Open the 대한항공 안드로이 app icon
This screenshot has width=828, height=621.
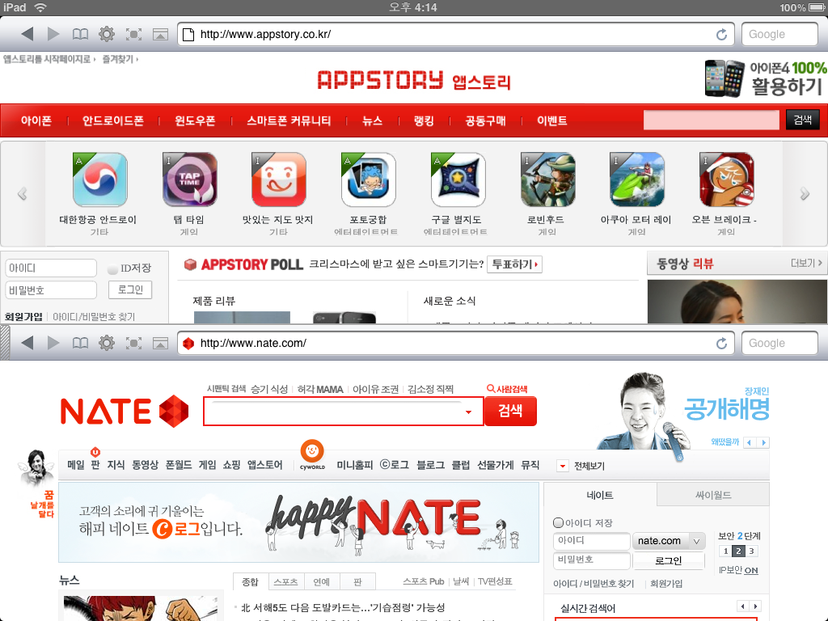pyautogui.click(x=99, y=180)
